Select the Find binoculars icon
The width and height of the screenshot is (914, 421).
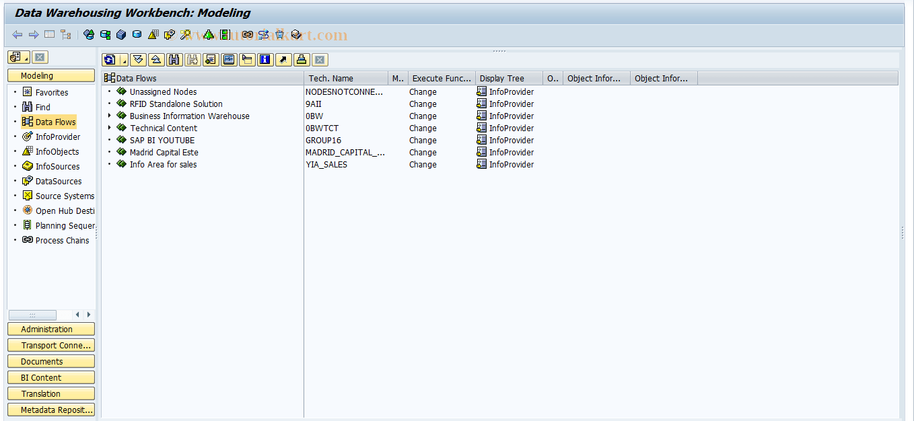(x=173, y=60)
